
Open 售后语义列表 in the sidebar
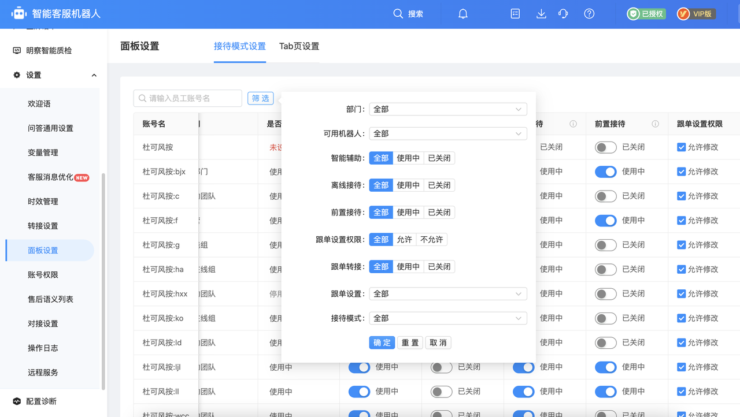point(50,299)
